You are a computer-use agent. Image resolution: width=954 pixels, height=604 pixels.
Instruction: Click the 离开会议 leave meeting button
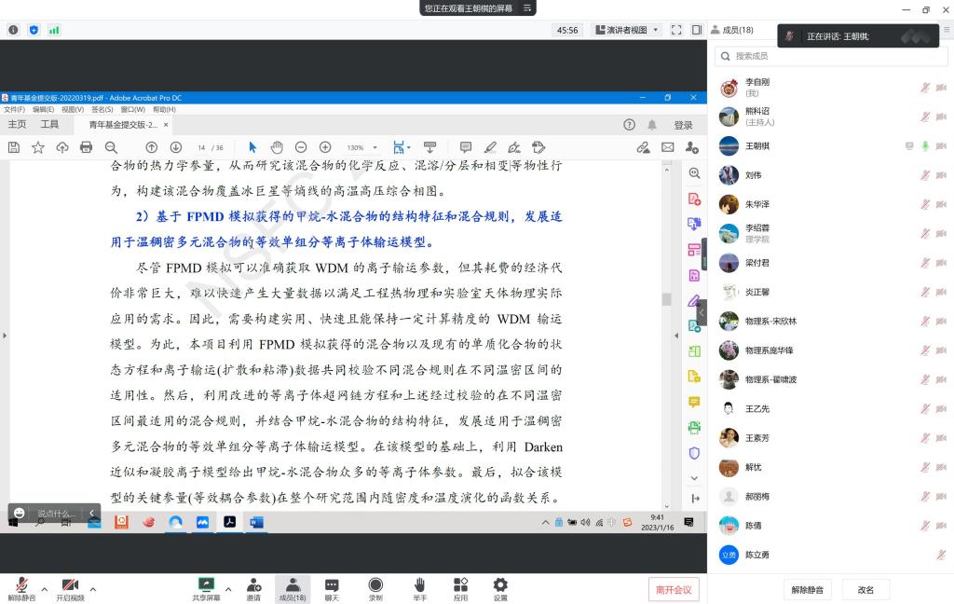(x=674, y=589)
